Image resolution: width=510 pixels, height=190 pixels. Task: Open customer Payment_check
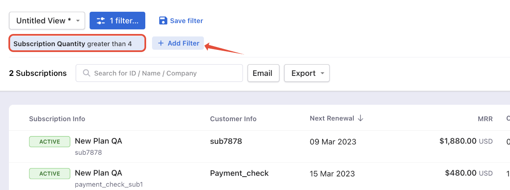point(239,173)
